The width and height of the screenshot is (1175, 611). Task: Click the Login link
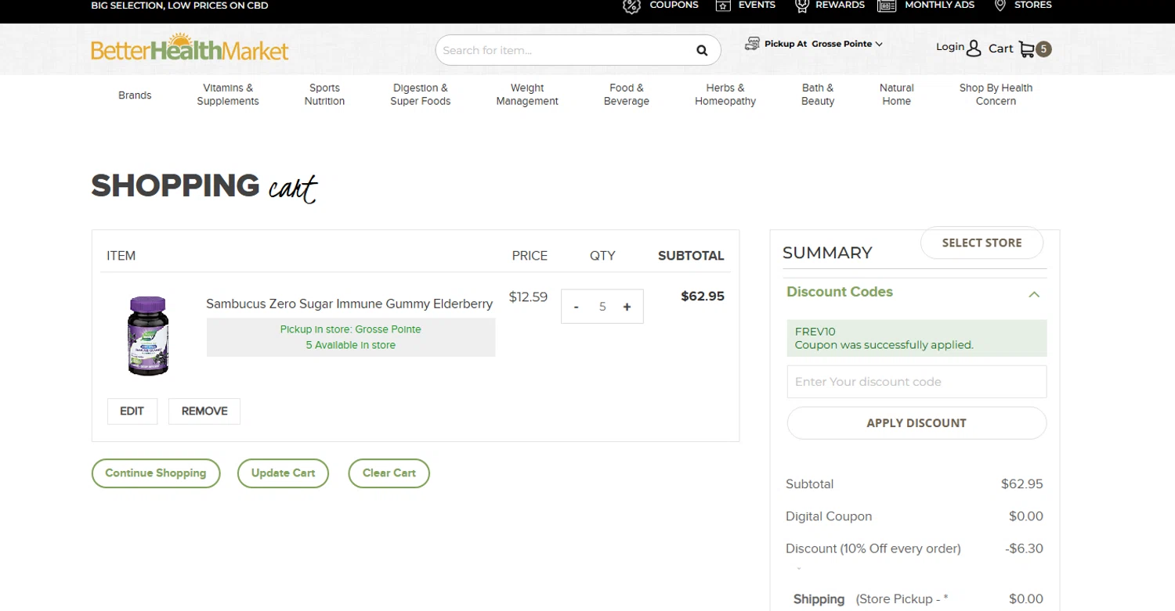click(x=950, y=47)
